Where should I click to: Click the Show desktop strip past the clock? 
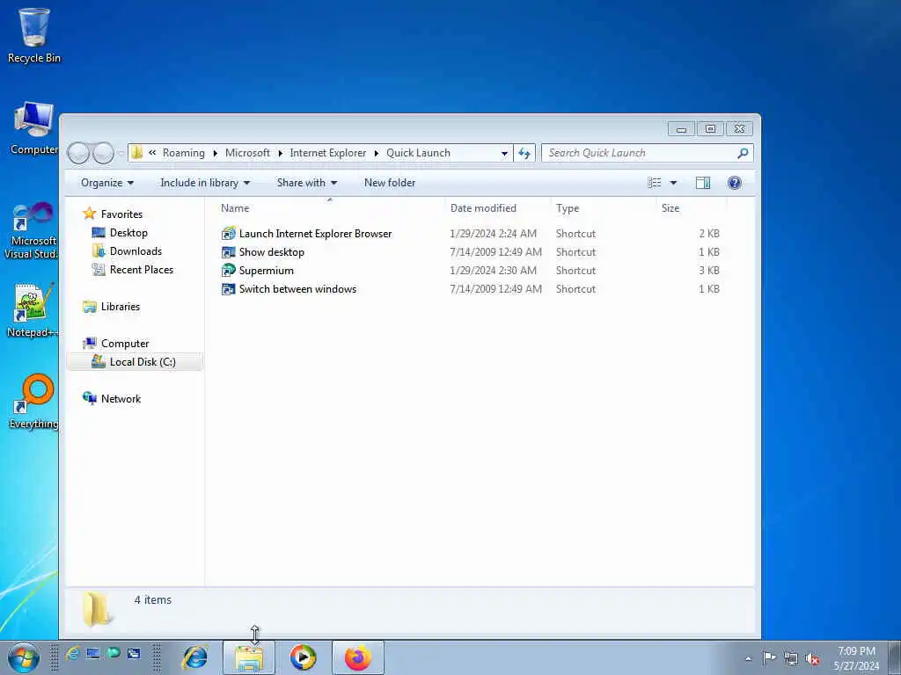[x=895, y=658]
